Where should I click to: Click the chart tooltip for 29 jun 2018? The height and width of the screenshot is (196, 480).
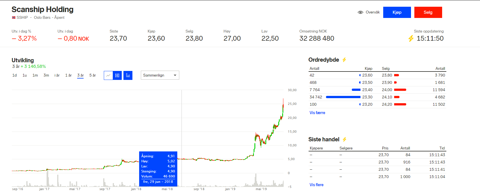158,169
